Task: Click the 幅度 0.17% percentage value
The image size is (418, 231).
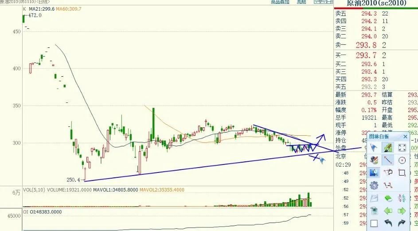Action: pos(369,110)
